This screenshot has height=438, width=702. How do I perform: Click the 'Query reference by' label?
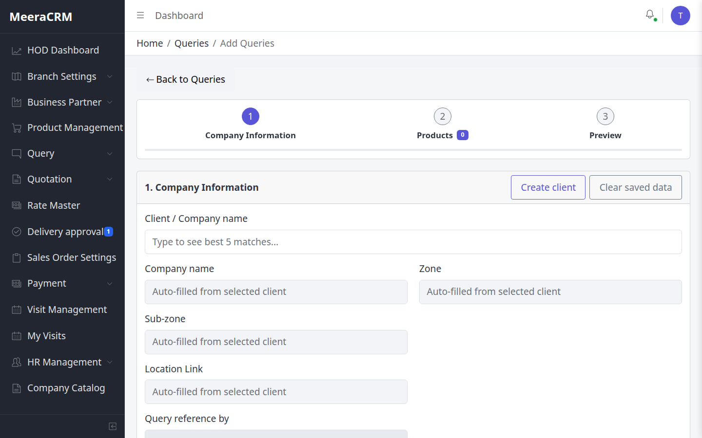pos(187,419)
